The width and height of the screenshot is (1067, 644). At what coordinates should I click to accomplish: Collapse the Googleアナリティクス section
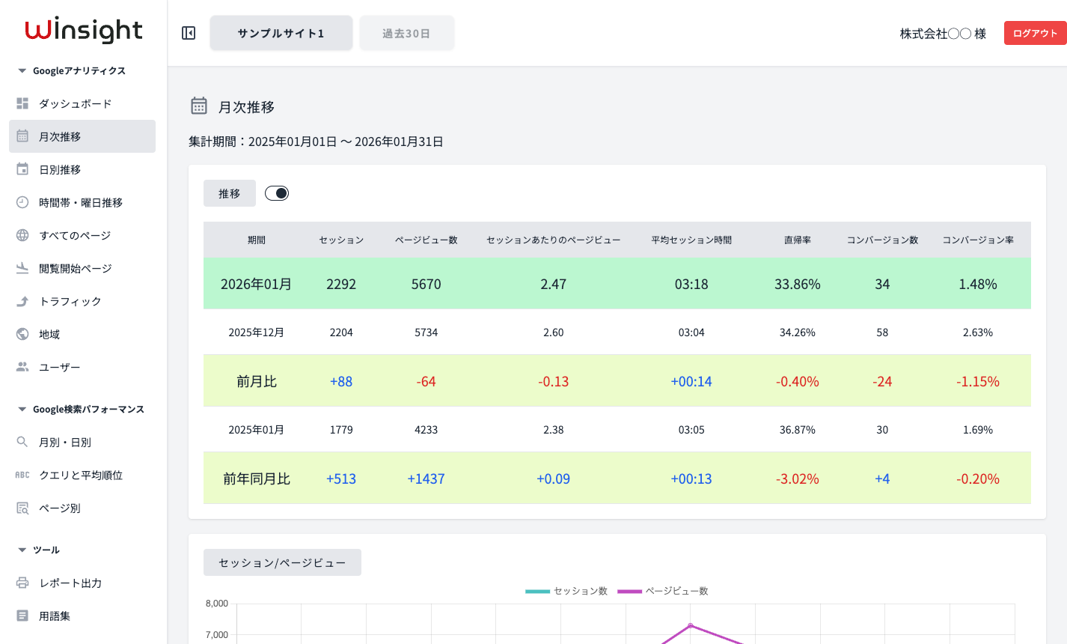(x=22, y=70)
